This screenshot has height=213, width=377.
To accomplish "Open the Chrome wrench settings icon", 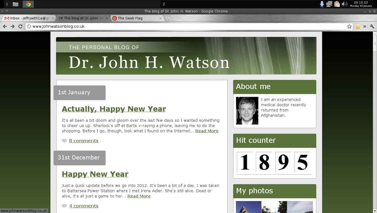I will tap(372, 26).
